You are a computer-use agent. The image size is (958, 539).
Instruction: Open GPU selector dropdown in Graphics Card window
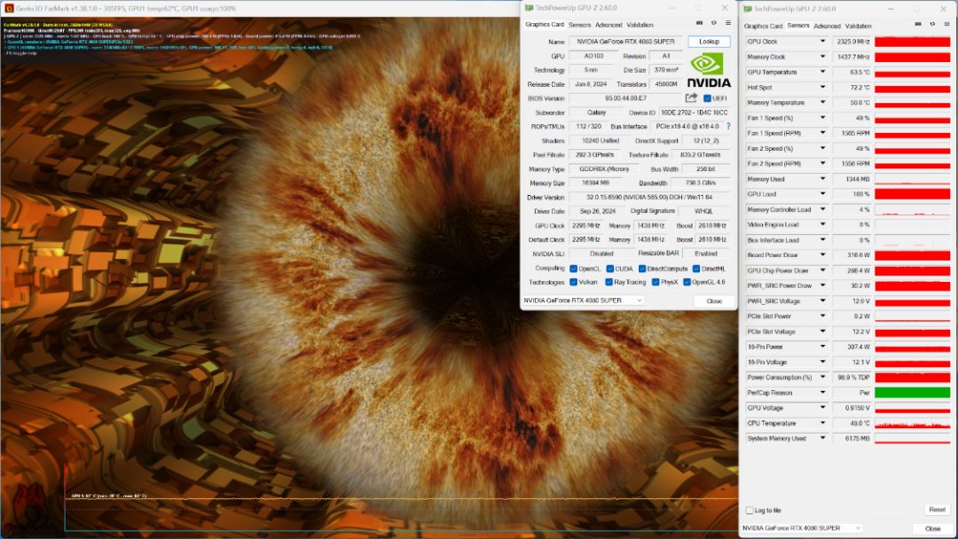(640, 301)
